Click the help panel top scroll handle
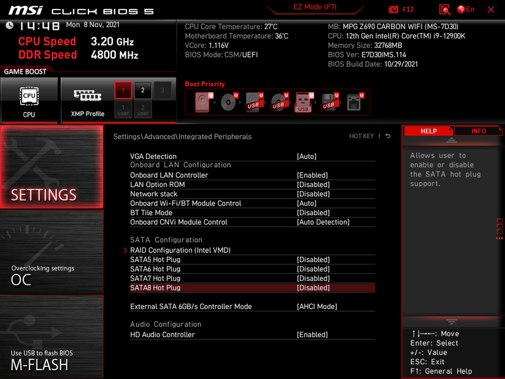The height and width of the screenshot is (379, 505). point(451,140)
